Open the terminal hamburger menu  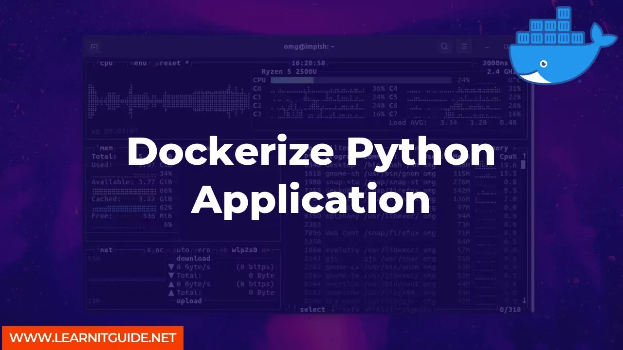pos(464,47)
